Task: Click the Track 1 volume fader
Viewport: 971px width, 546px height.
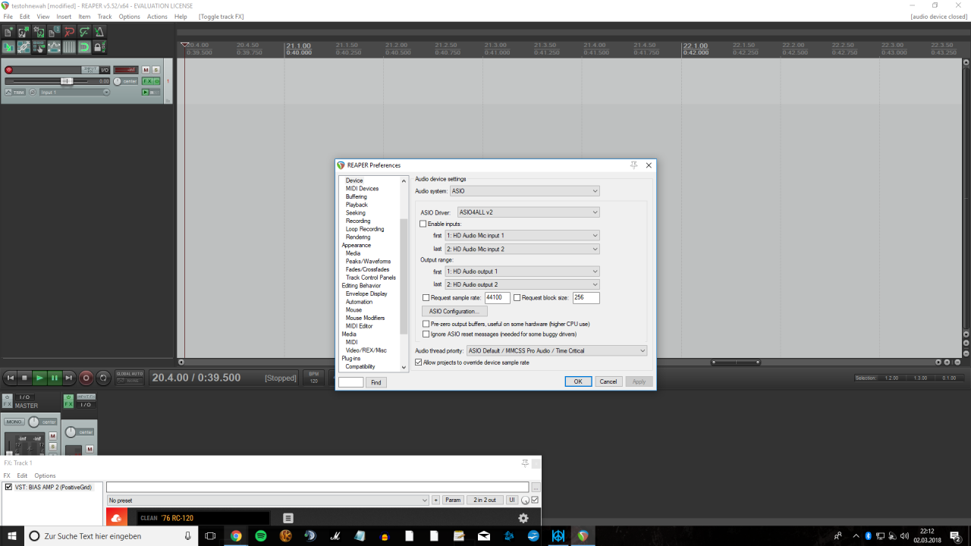Action: coord(66,81)
